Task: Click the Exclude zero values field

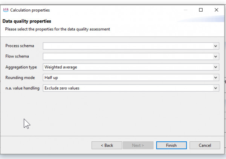Action: coord(131,88)
